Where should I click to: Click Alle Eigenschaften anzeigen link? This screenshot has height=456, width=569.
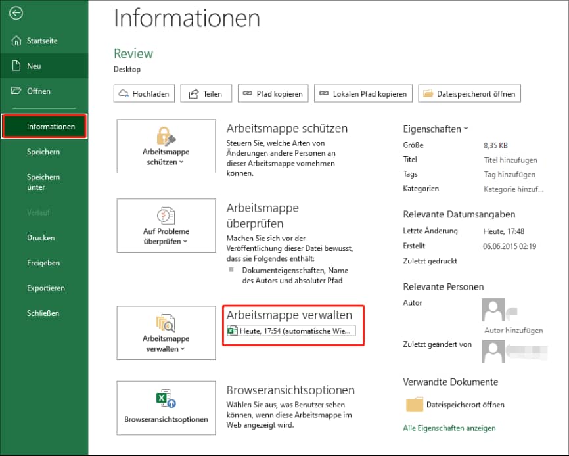(449, 428)
